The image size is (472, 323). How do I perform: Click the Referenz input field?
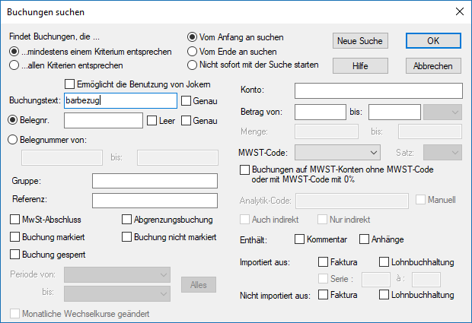pos(155,201)
